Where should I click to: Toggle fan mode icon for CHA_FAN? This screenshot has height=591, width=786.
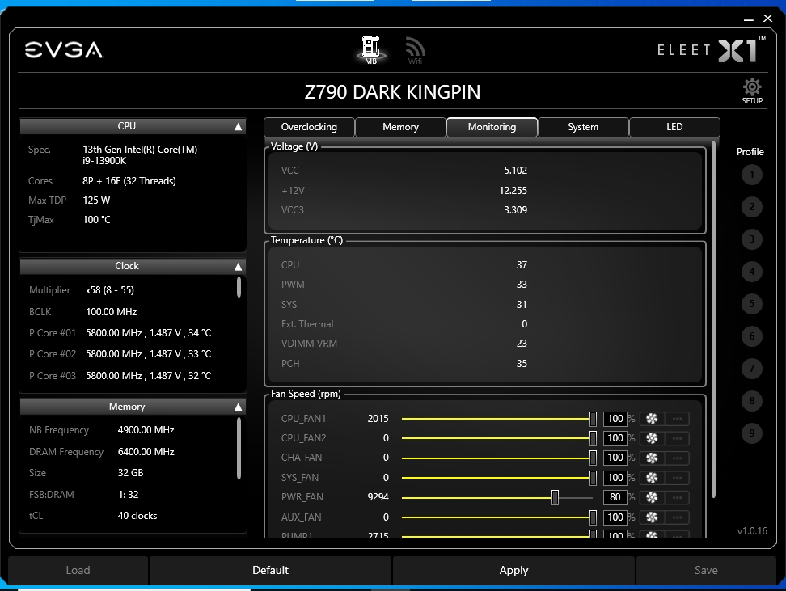coord(652,458)
